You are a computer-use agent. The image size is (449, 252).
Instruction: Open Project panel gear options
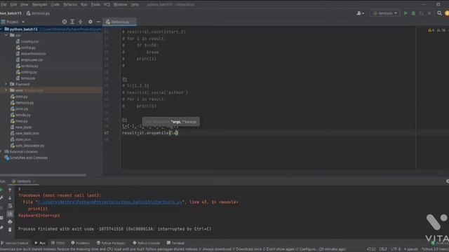(91, 22)
